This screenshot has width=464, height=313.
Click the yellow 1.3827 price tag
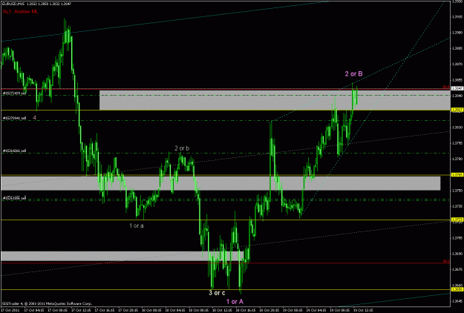(x=457, y=110)
